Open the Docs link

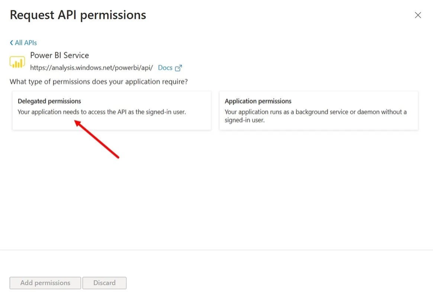pyautogui.click(x=165, y=67)
